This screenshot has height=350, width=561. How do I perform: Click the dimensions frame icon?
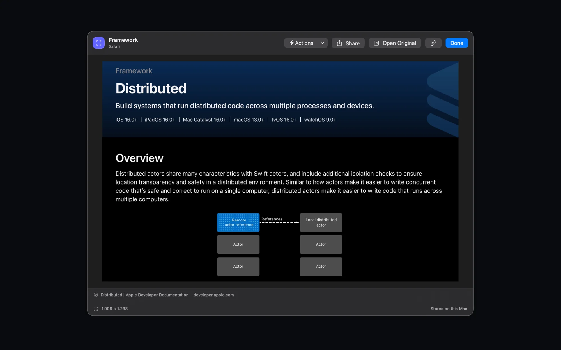tap(96, 309)
